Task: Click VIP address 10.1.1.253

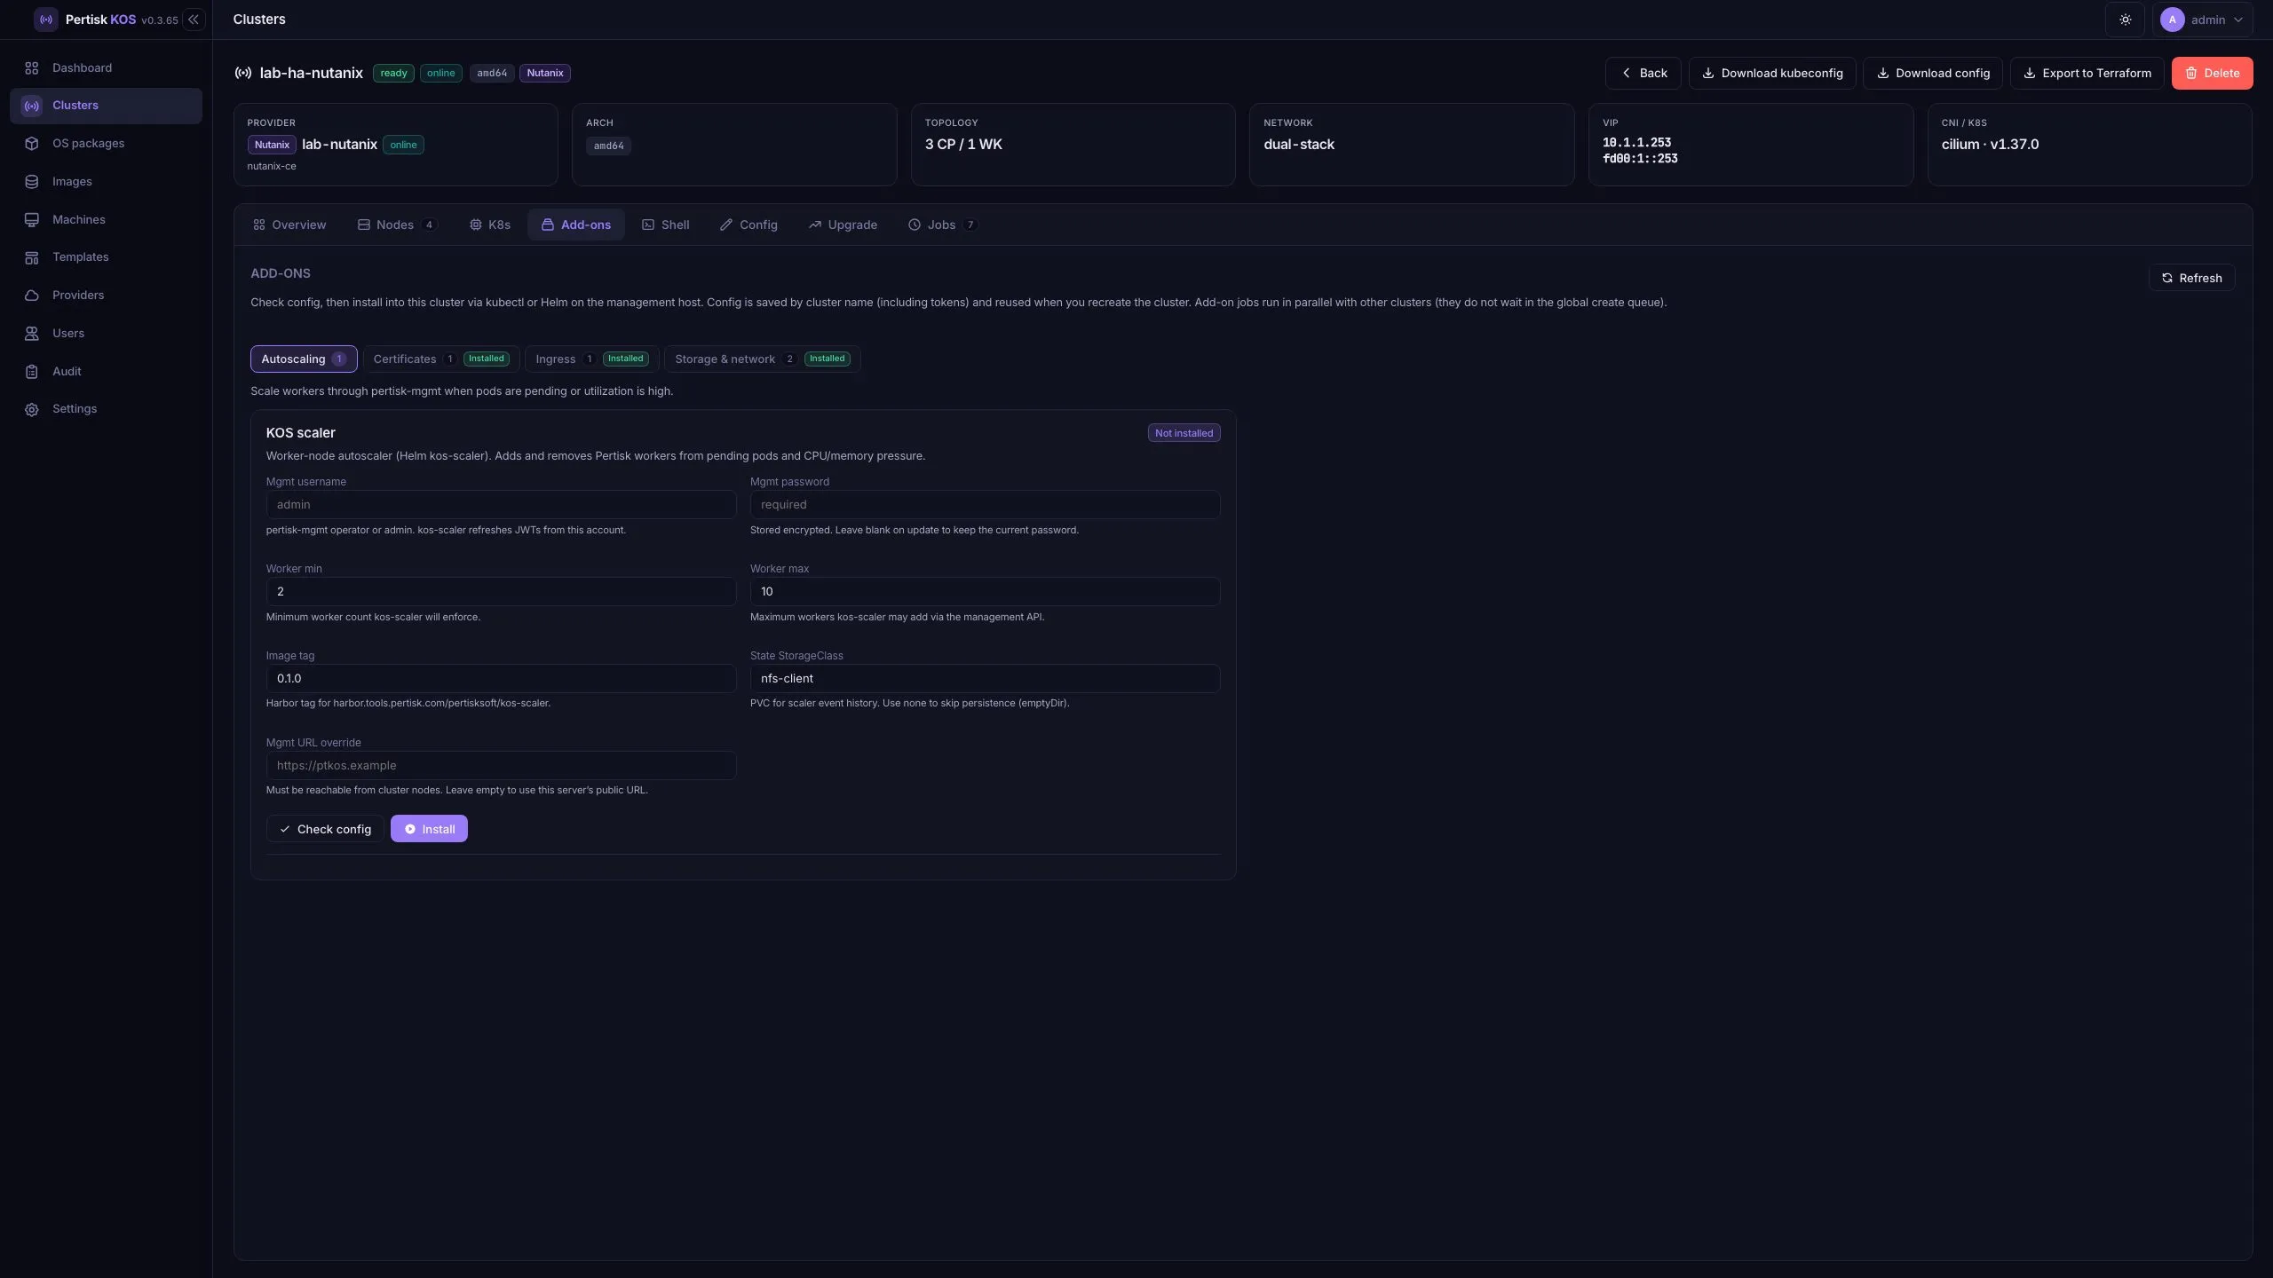Action: click(1636, 143)
